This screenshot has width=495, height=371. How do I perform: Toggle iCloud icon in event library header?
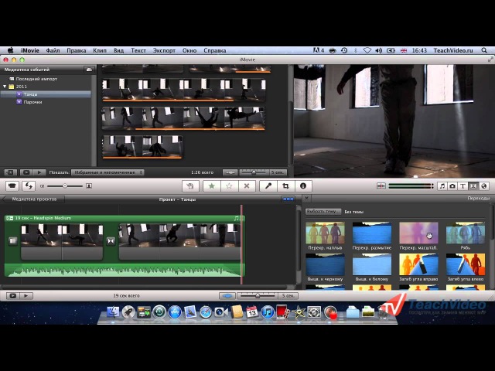(89, 70)
